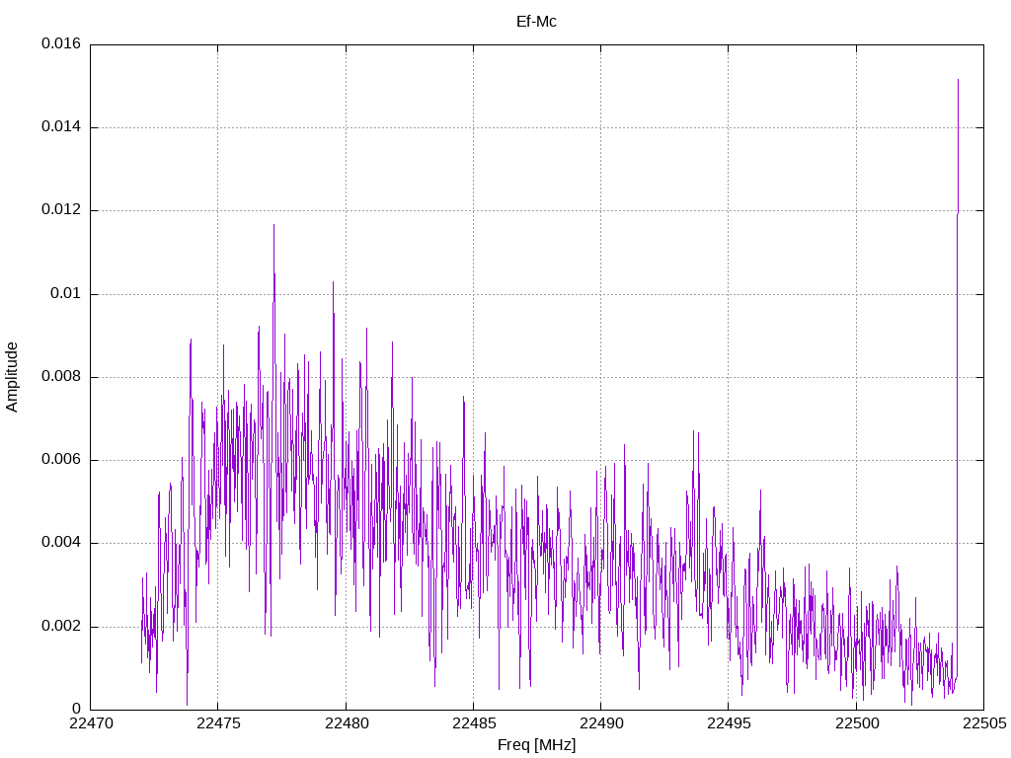
Task: Click the 22500 x-axis tick label
Action: click(856, 723)
